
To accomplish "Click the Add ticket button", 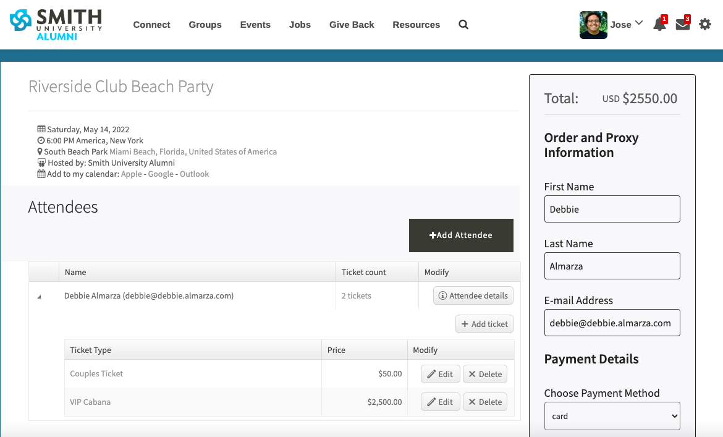I will tap(484, 324).
